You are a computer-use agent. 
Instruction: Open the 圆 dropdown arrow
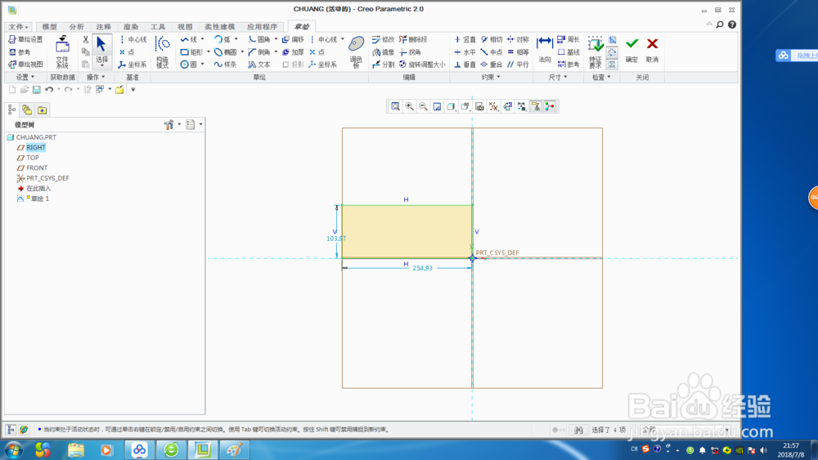(x=202, y=65)
